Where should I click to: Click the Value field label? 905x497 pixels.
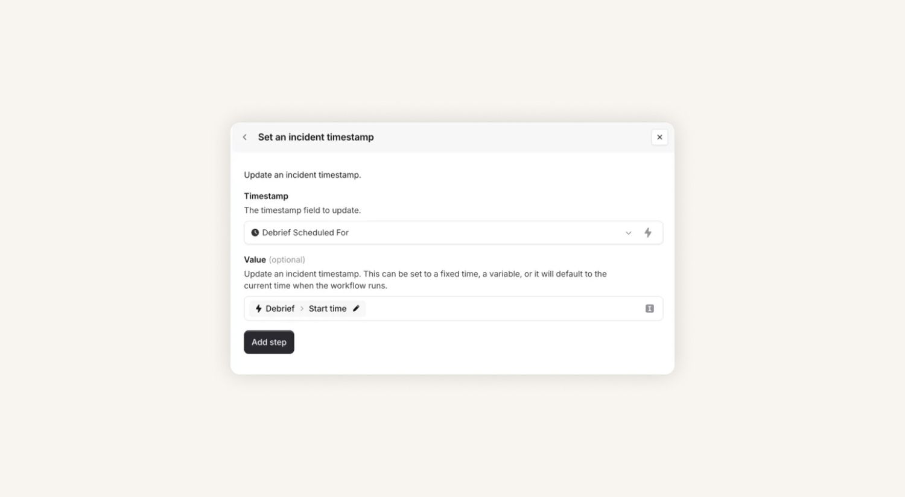[x=255, y=260]
